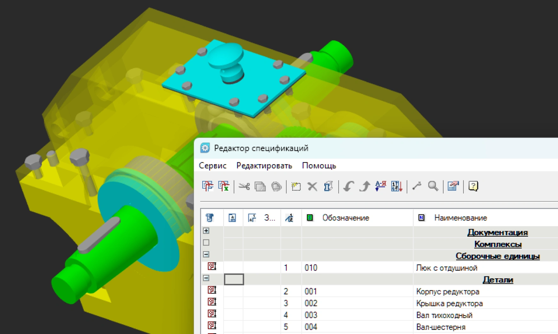This screenshot has height=334, width=558.
Task: Click the help question mark icon
Action: tap(473, 186)
